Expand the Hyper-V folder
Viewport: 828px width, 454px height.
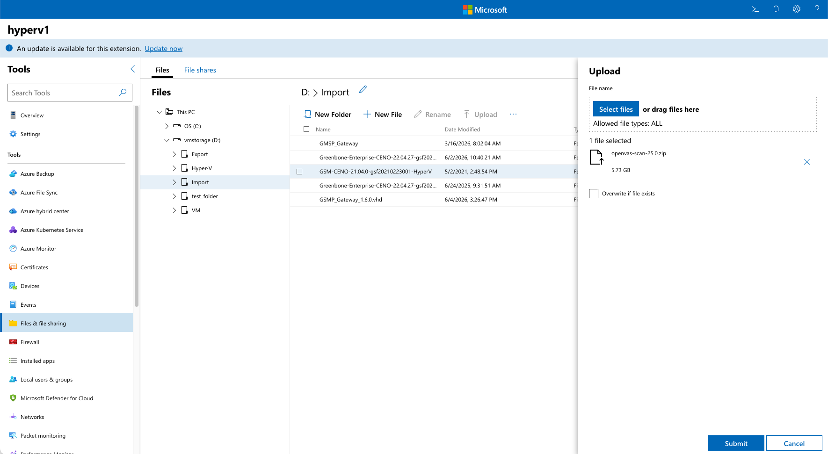(174, 168)
